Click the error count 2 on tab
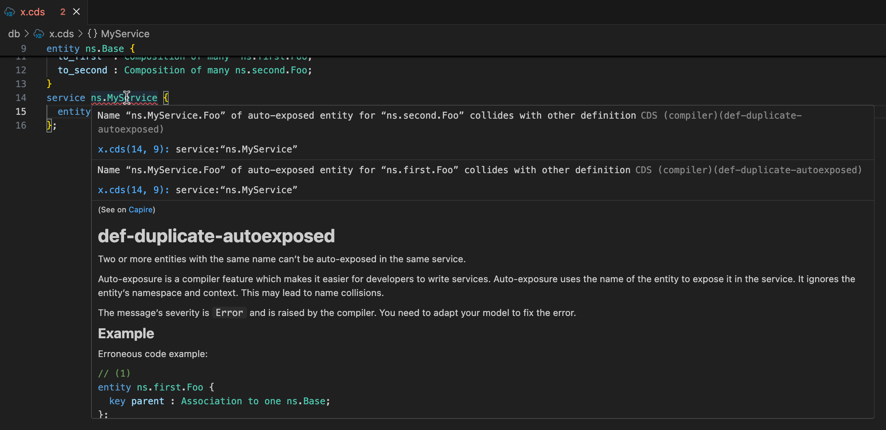The width and height of the screenshot is (886, 430). 63,12
